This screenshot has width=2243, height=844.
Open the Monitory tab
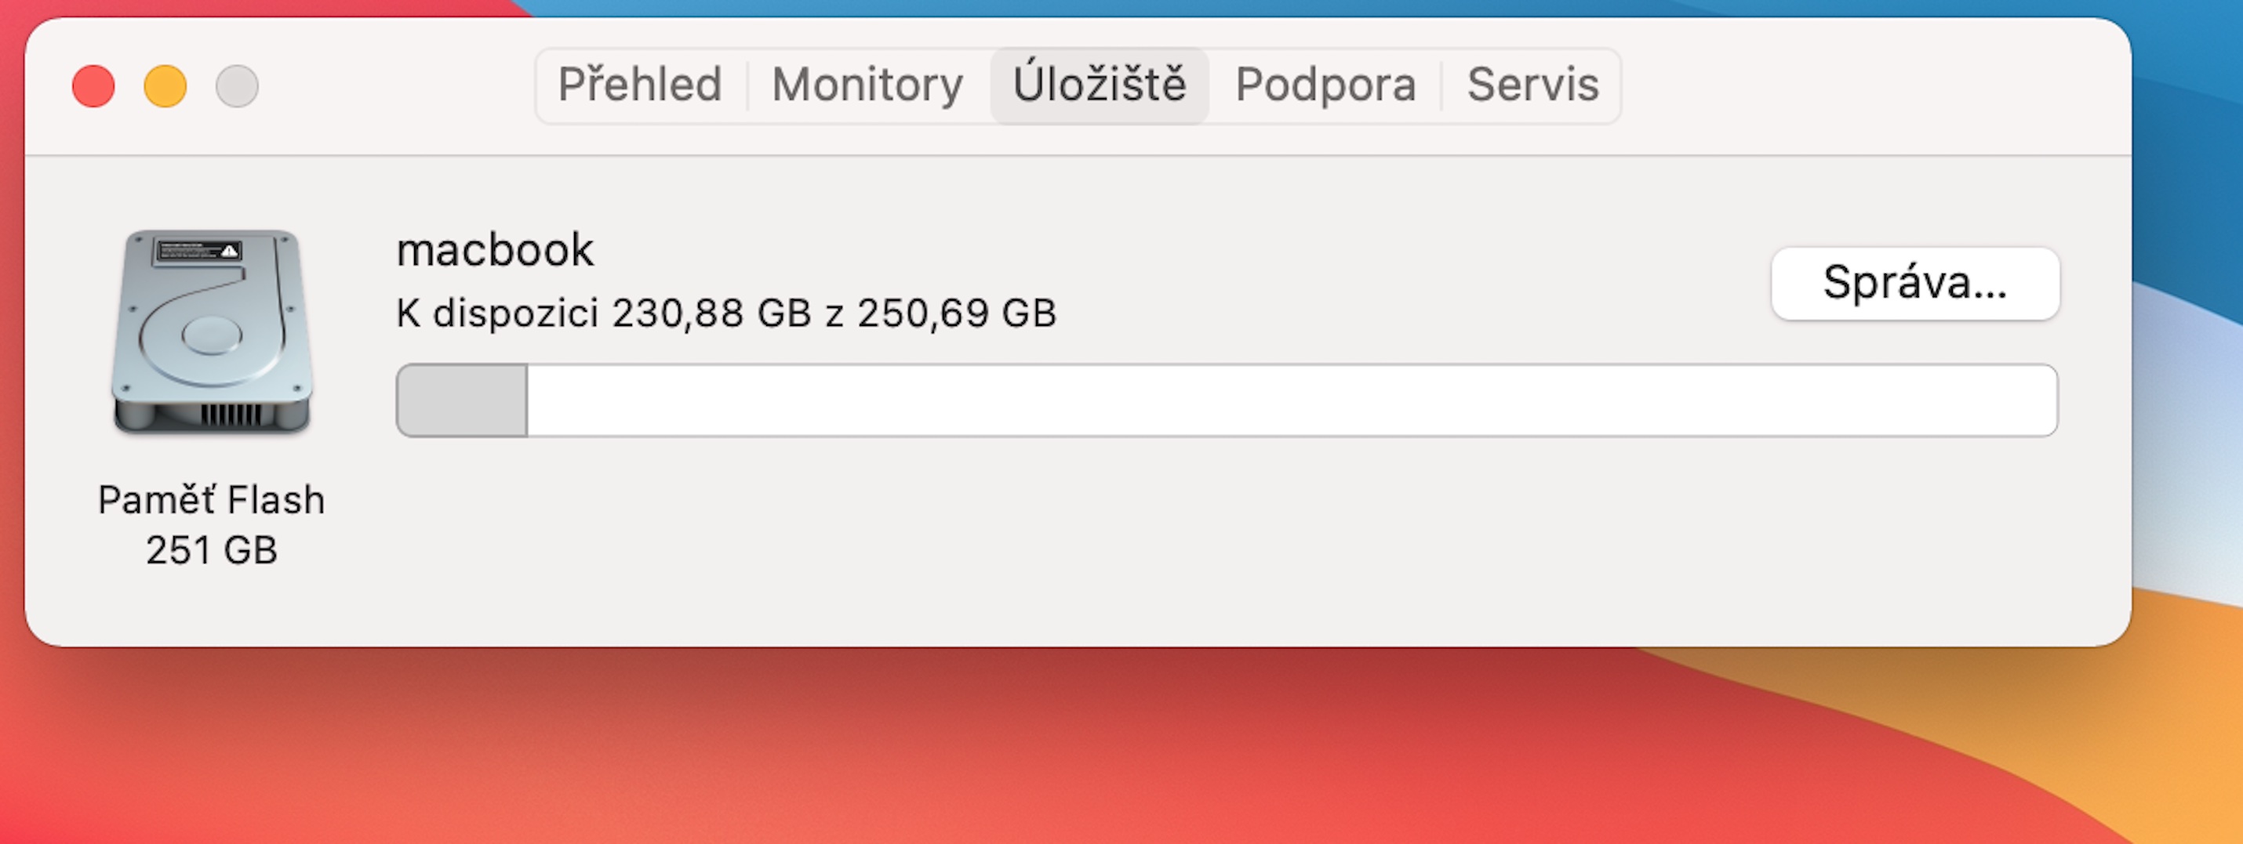[867, 85]
